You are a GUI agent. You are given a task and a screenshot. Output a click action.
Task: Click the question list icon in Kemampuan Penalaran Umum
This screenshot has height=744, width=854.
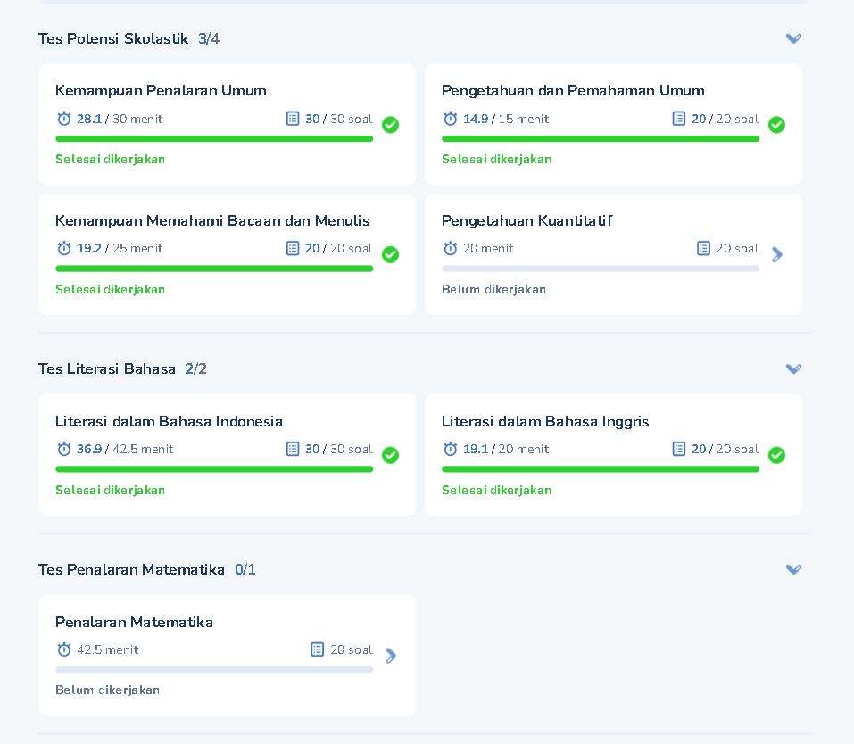tap(293, 118)
